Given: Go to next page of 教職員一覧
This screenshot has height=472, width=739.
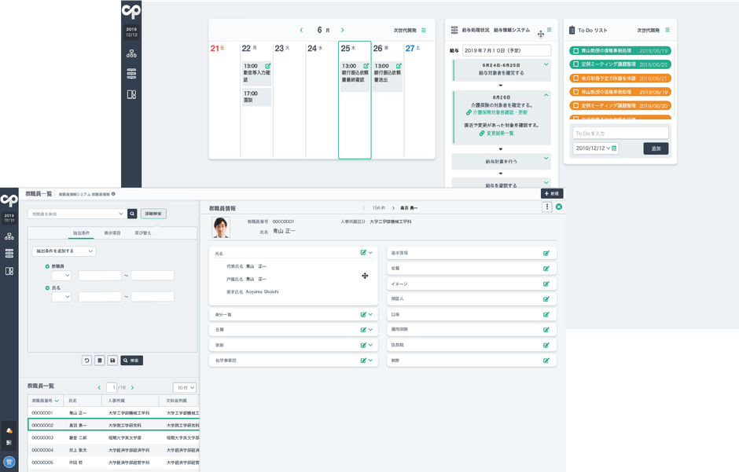Looking at the screenshot, I should pos(132,388).
